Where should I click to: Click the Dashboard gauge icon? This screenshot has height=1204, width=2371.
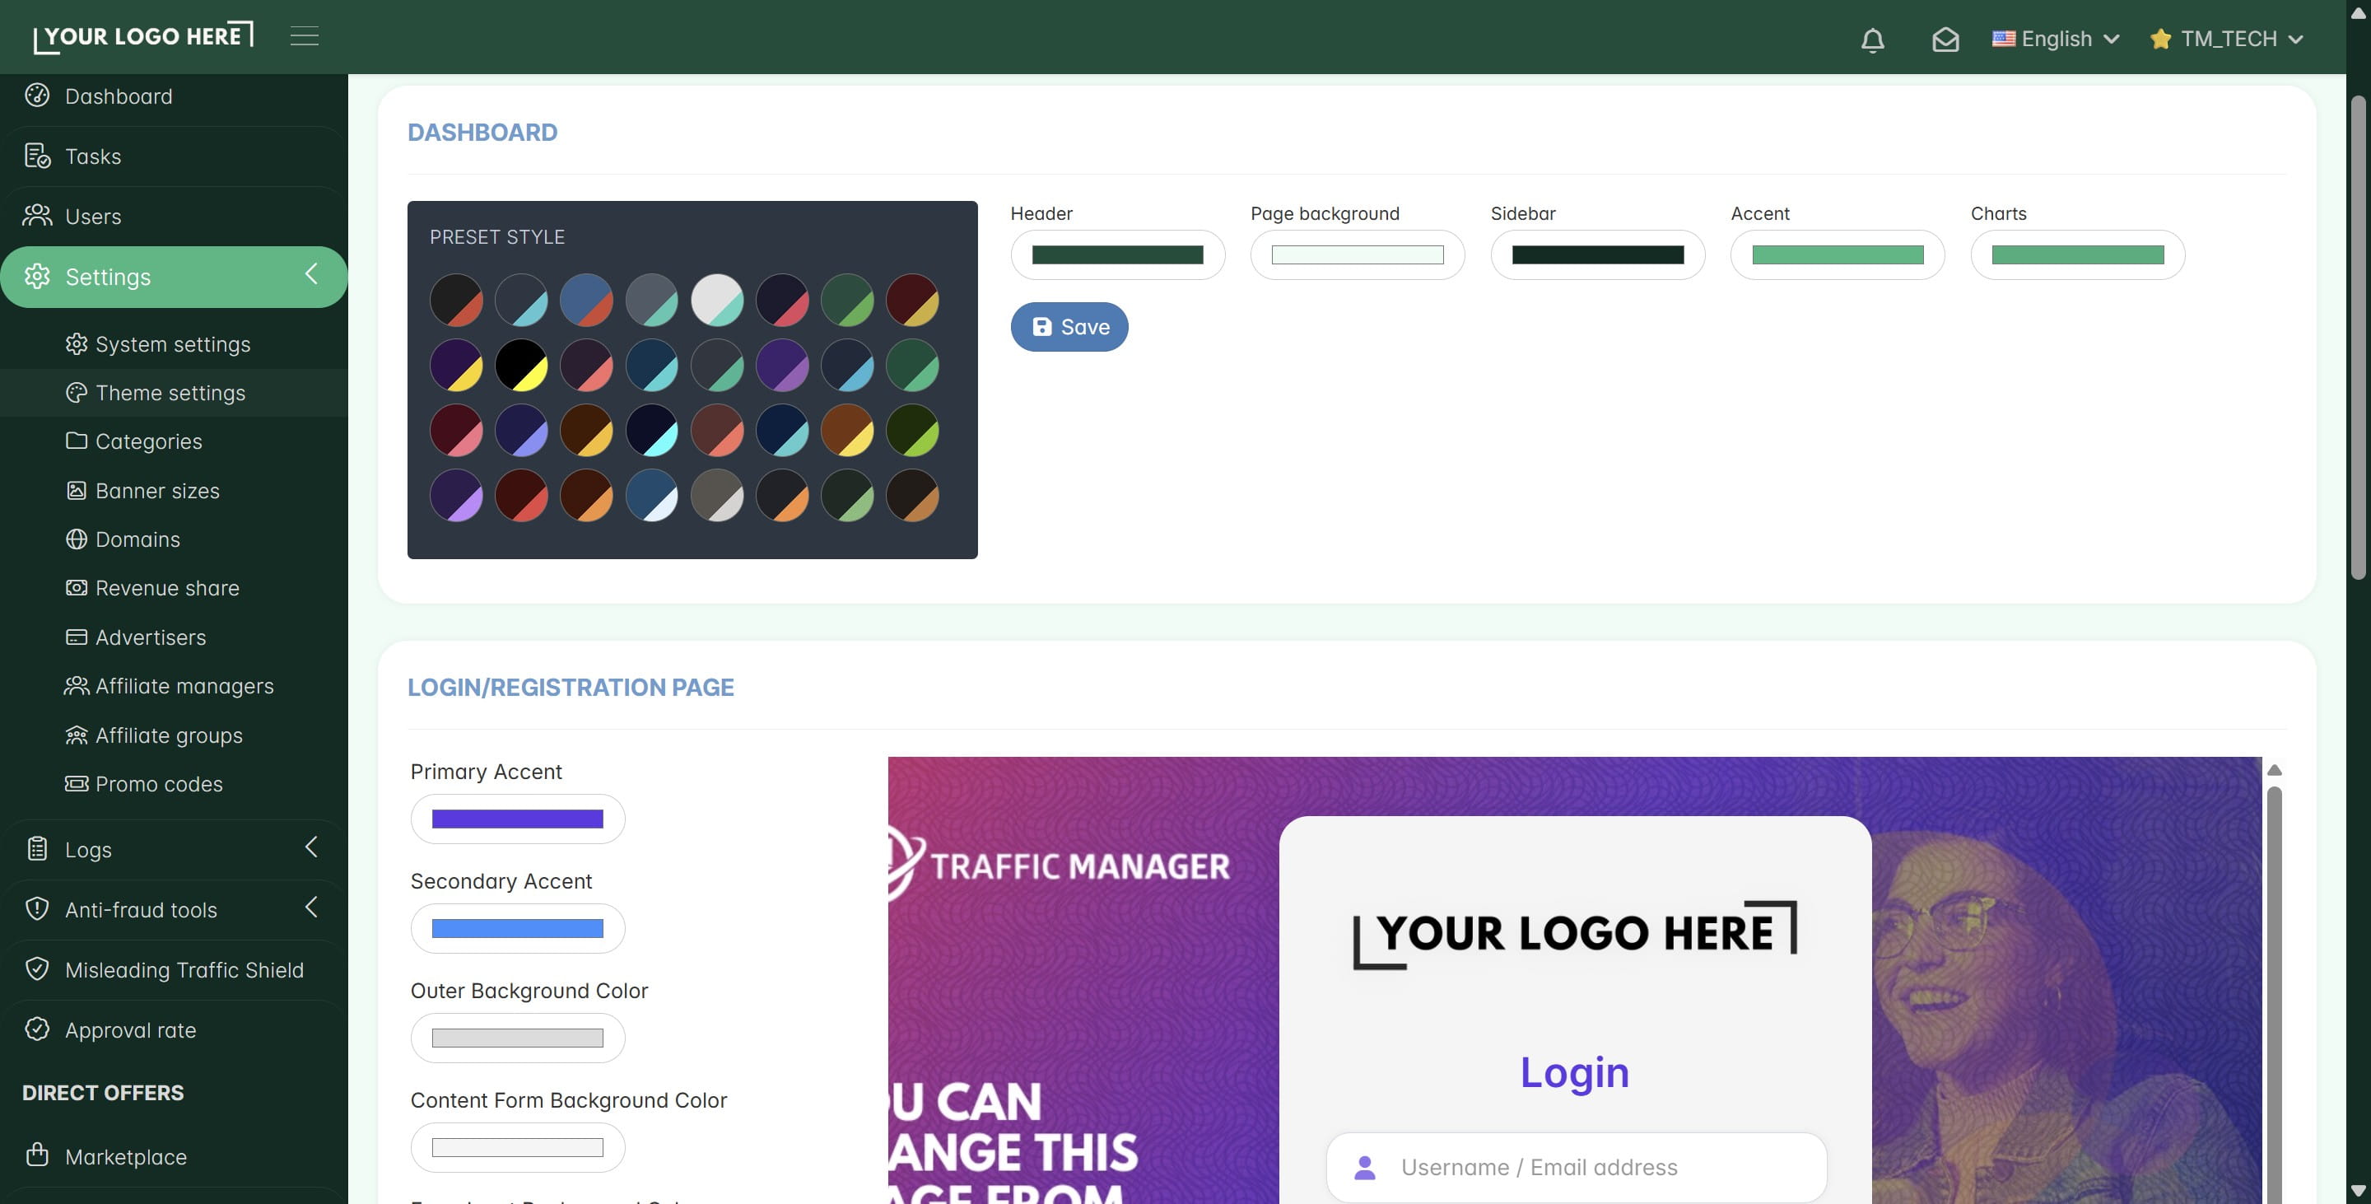coord(37,96)
